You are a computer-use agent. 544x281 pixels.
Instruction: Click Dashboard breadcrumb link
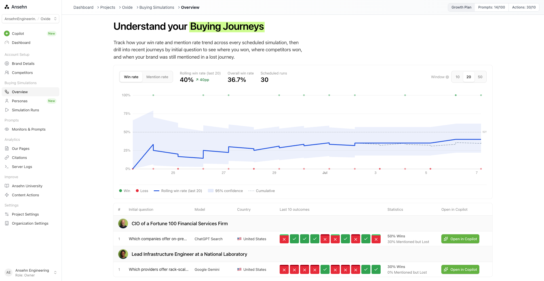(83, 7)
